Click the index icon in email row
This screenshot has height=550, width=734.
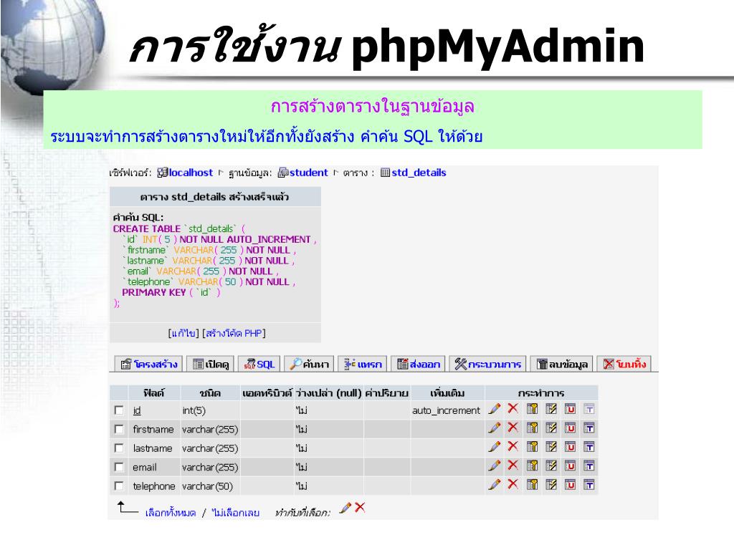[x=551, y=465]
